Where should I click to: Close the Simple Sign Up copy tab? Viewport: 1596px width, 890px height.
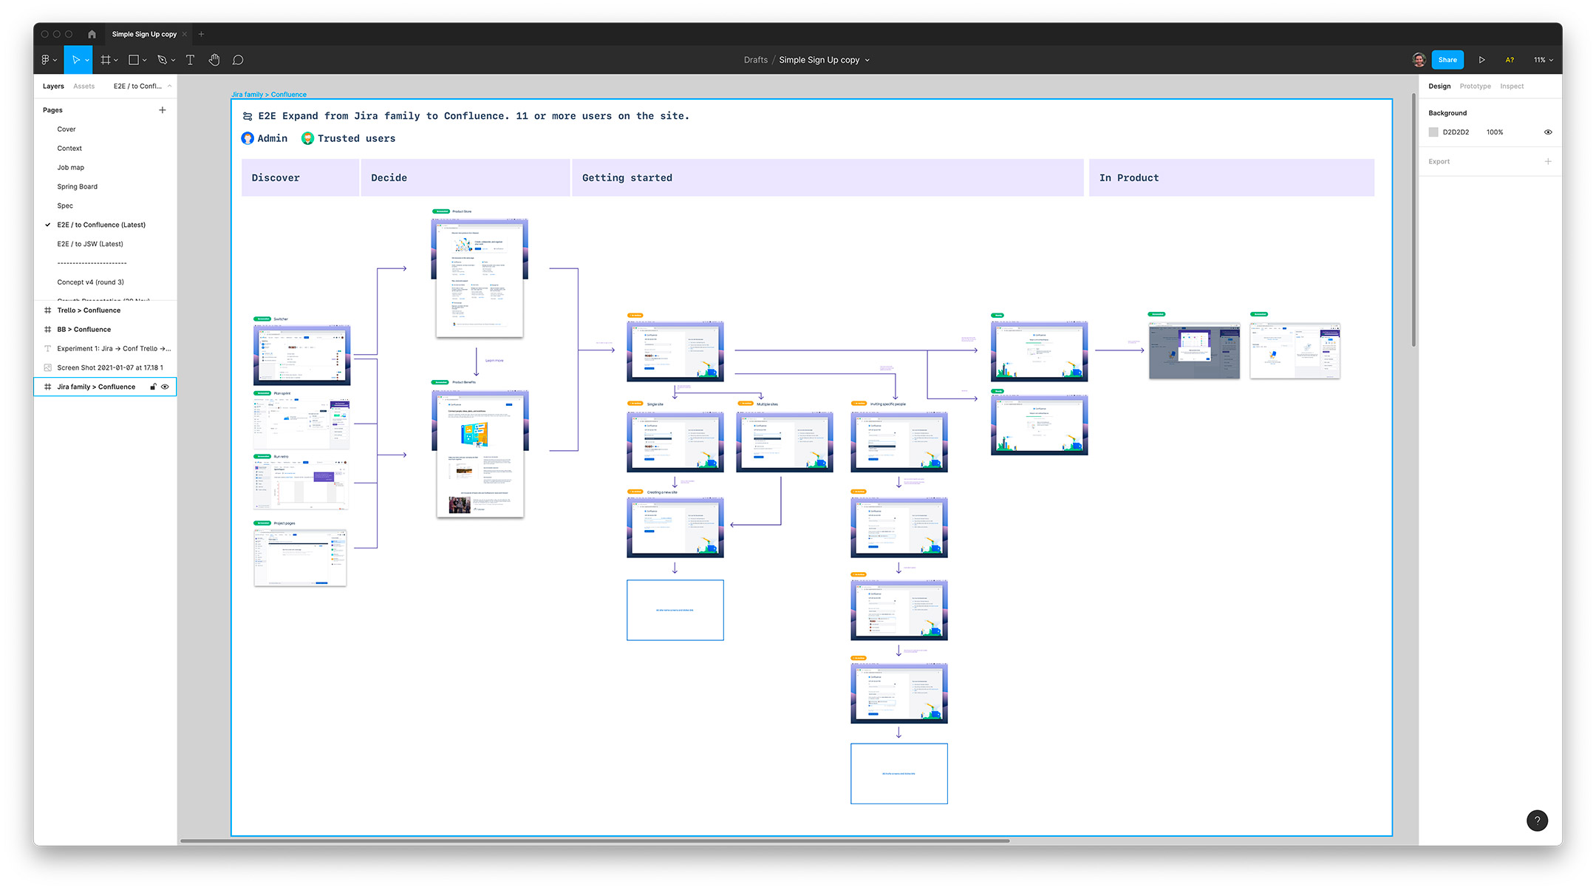185,34
